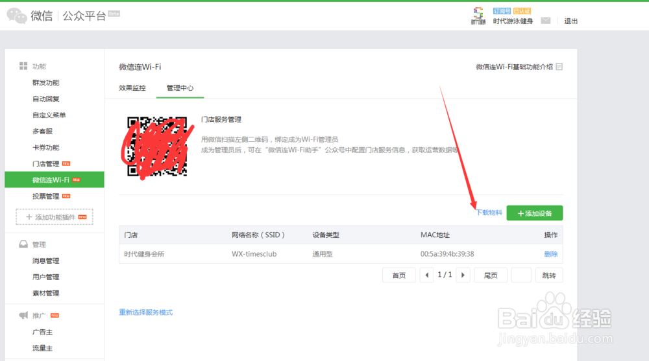Click the 网络名称 (SSID) column header

(x=258, y=235)
